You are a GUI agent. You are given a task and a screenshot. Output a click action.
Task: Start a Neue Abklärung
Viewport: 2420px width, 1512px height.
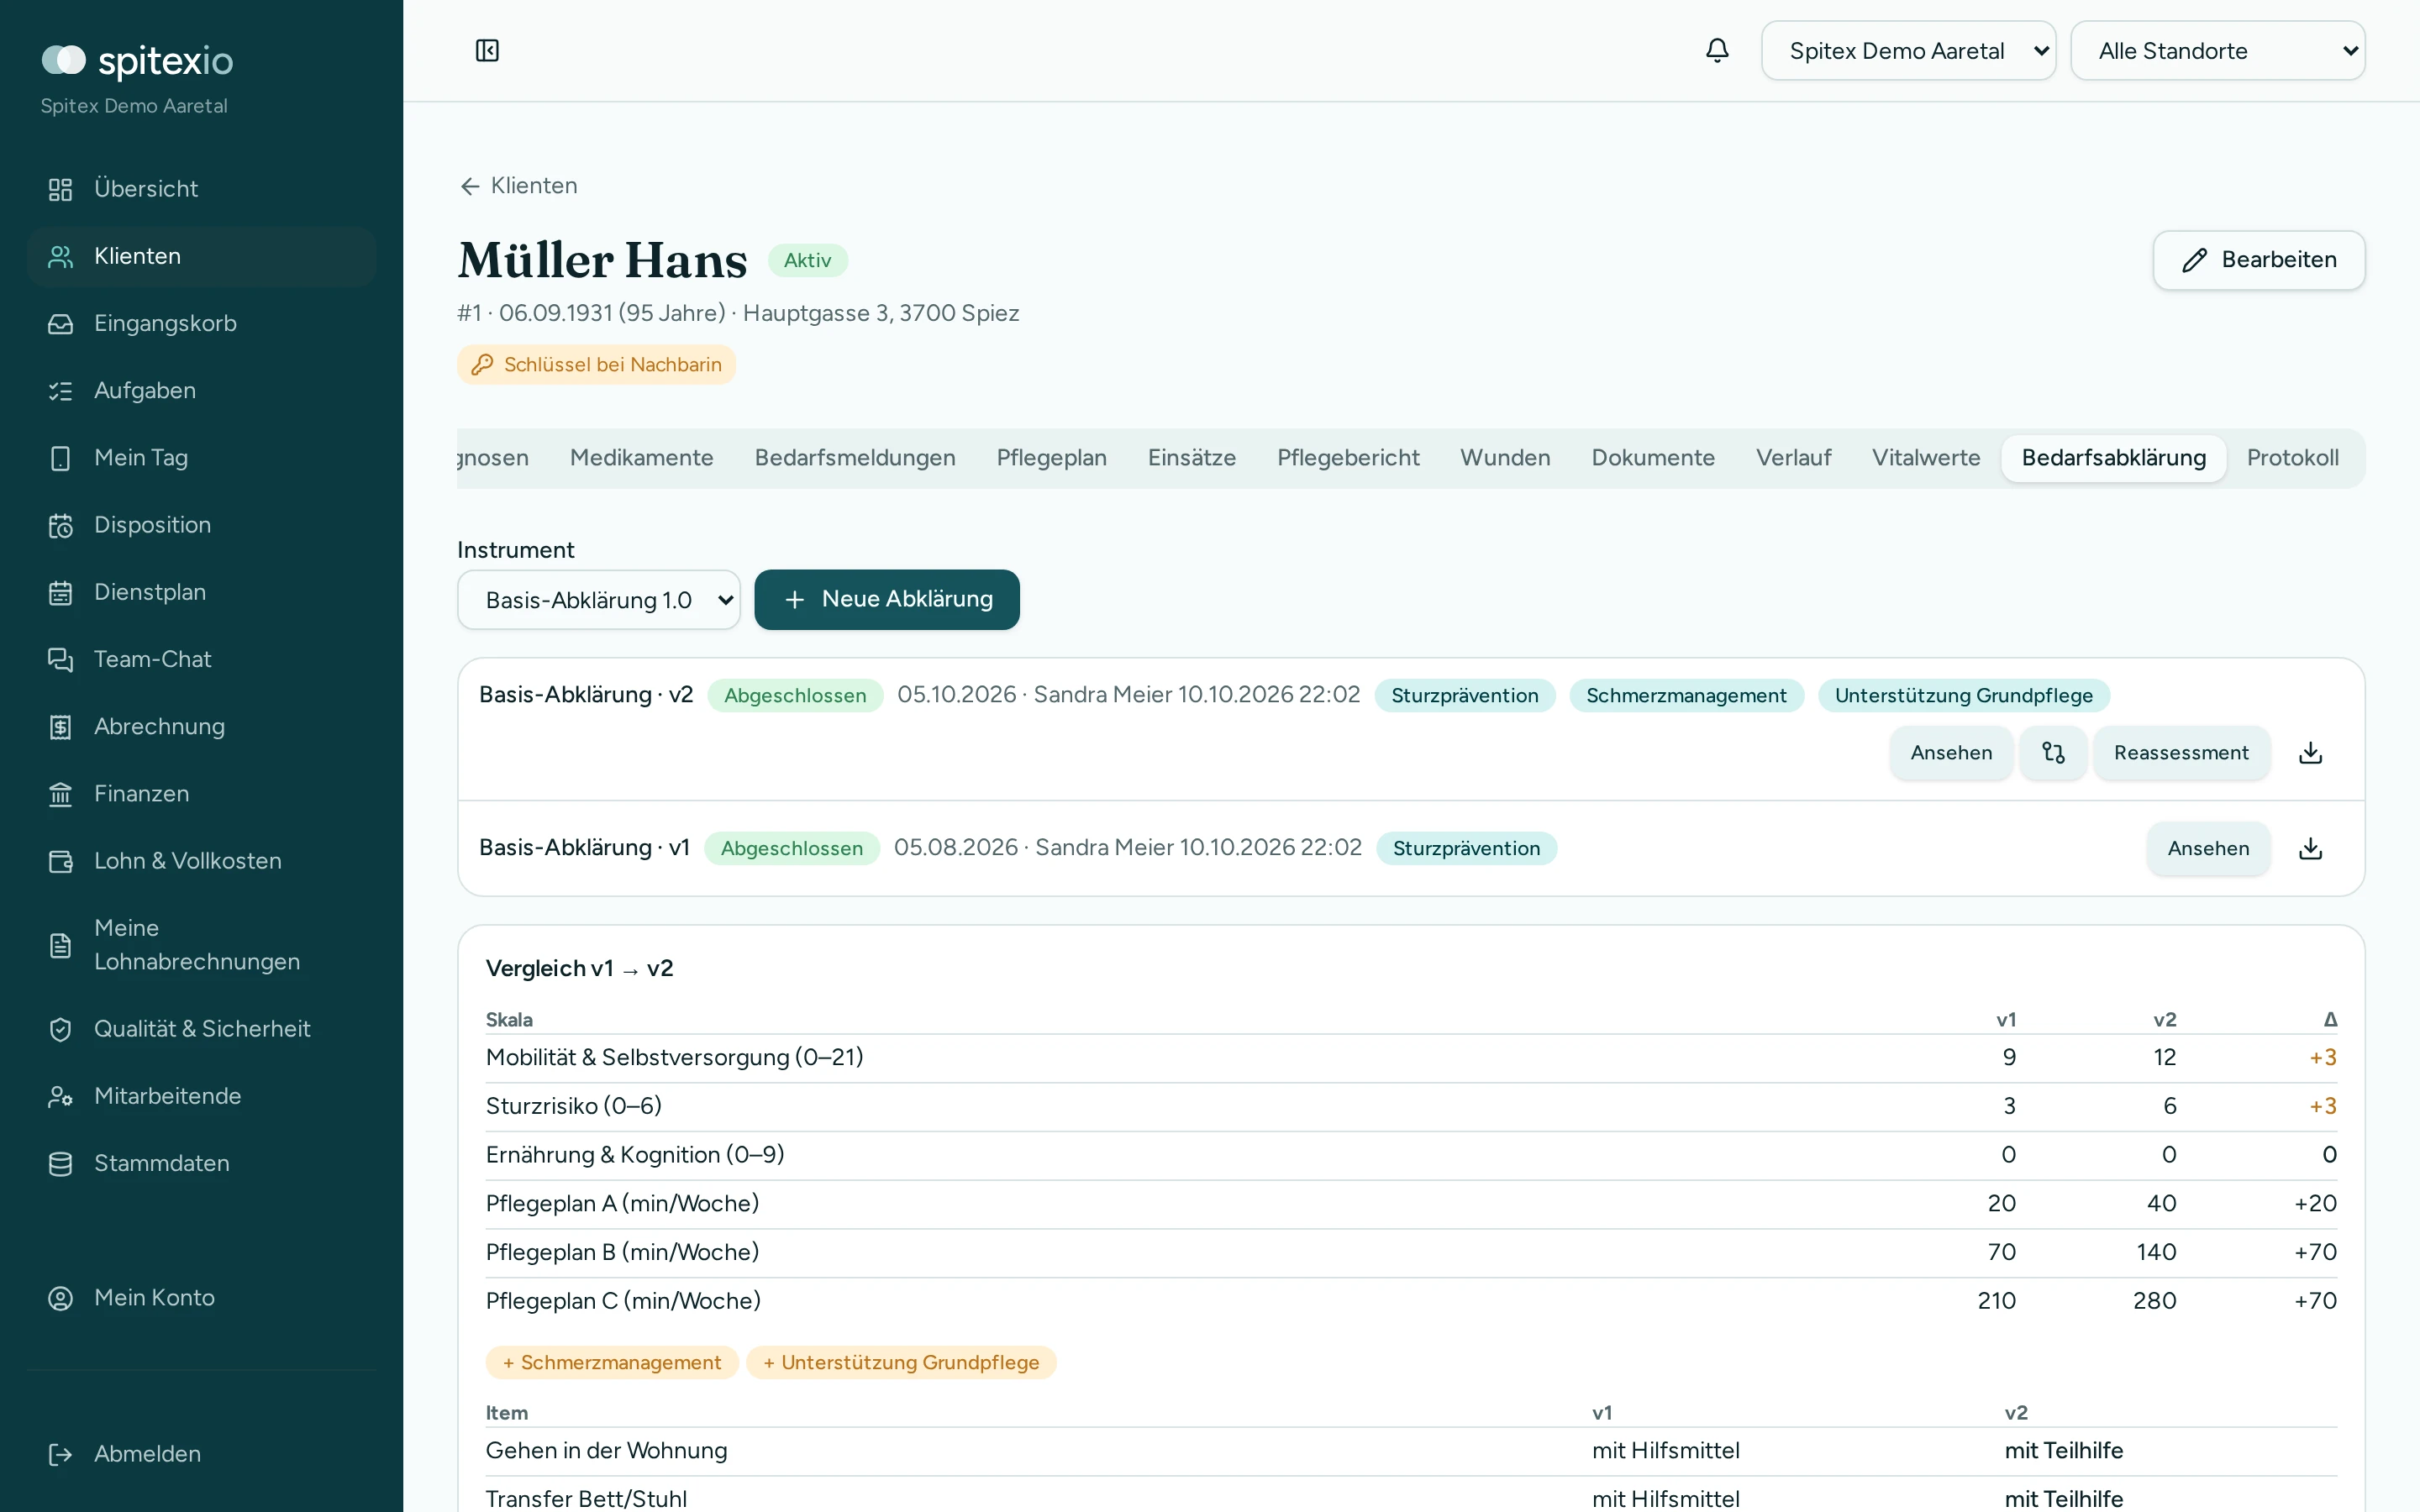[887, 599]
